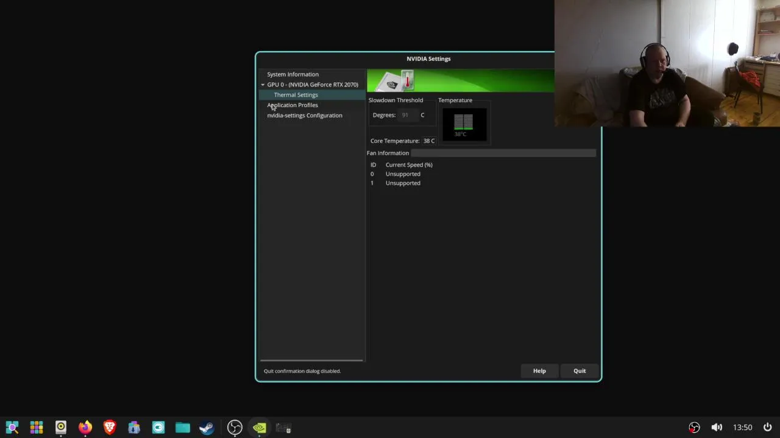This screenshot has width=780, height=438.
Task: Click the 'Quit confirmation dialog disabled.' status text
Action: click(302, 371)
